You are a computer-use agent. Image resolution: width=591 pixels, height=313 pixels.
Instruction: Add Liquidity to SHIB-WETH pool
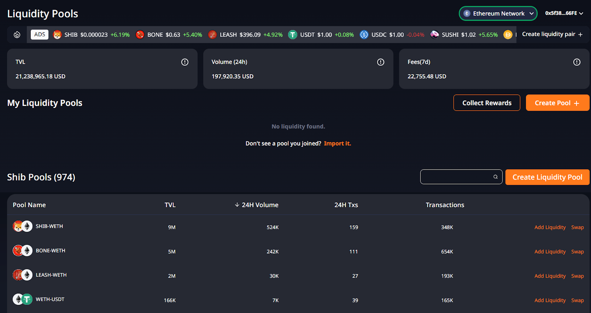coord(550,227)
